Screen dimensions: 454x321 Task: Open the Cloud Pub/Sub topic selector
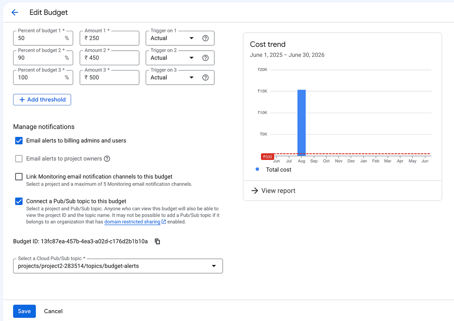[118, 266]
